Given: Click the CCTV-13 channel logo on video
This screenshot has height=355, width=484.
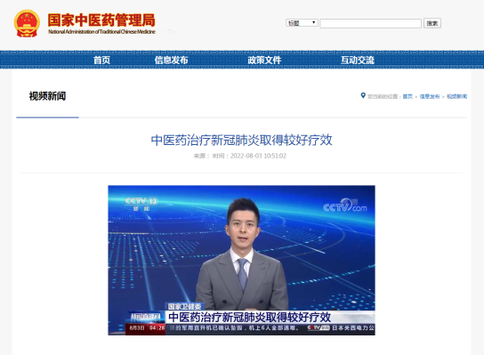Looking at the screenshot, I should (141, 204).
